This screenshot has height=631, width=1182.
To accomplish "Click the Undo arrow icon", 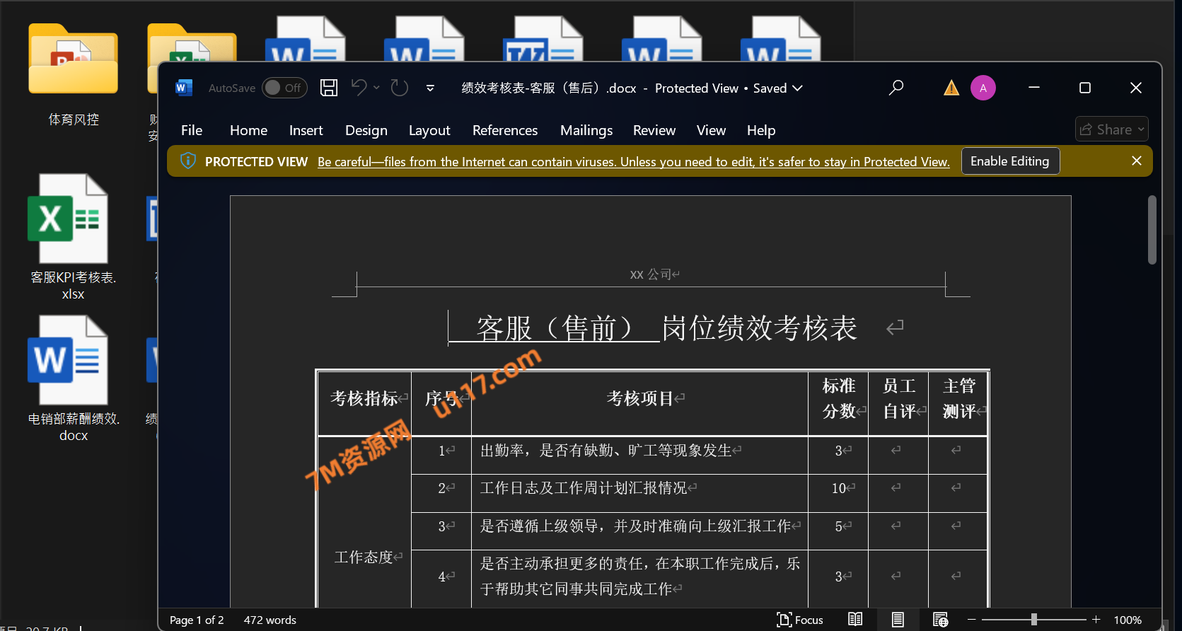I will pos(359,88).
